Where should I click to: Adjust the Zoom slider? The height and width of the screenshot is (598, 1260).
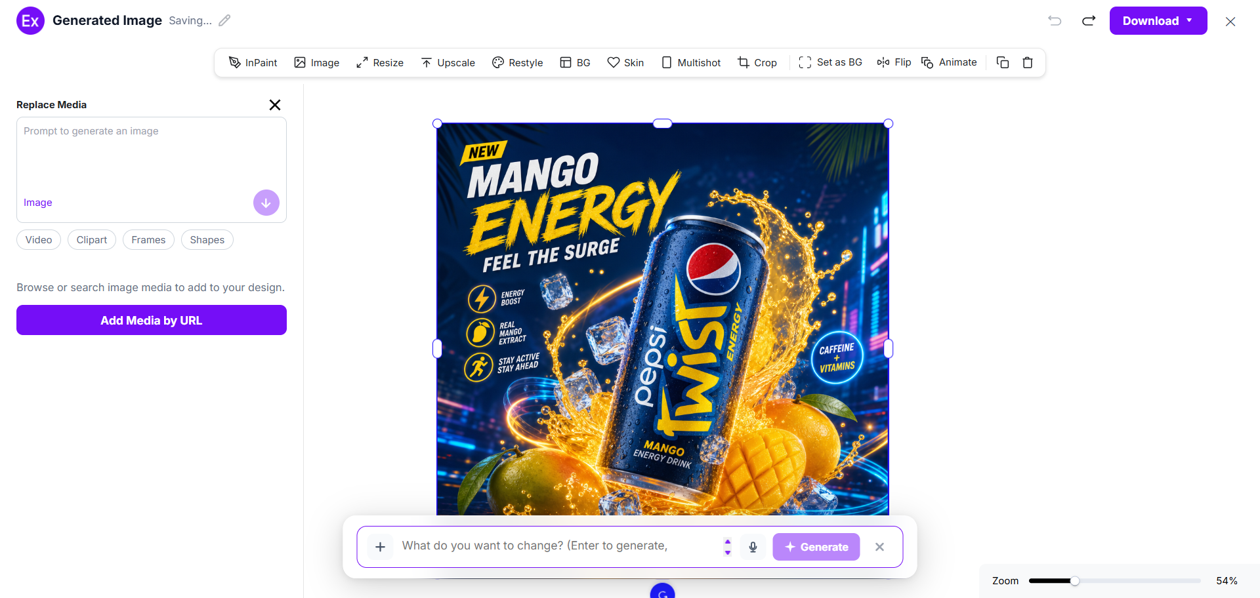coord(1114,581)
